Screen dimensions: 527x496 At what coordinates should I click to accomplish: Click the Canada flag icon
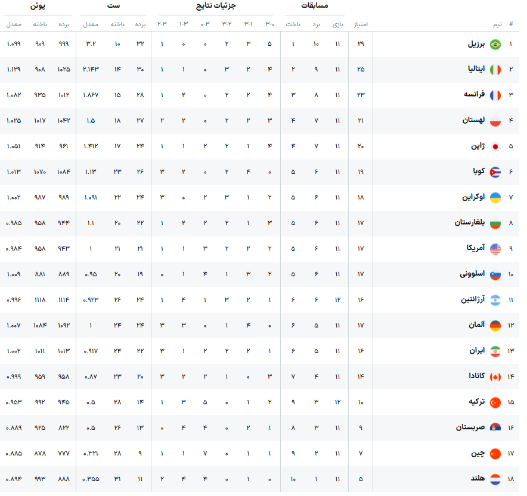495,377
